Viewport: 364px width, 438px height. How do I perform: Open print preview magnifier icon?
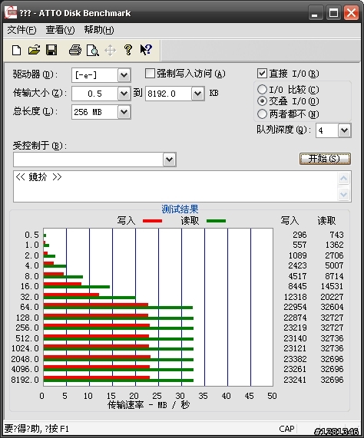(x=93, y=51)
